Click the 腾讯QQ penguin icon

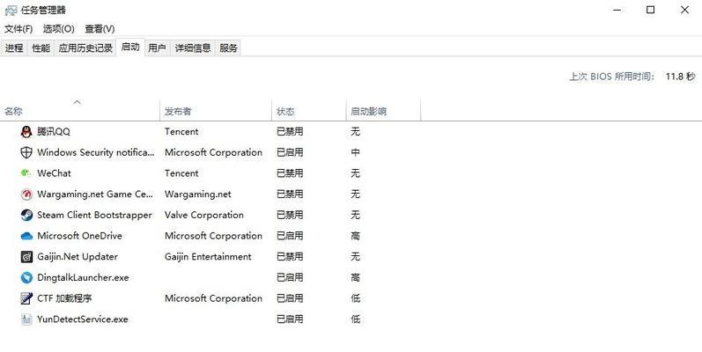point(26,131)
